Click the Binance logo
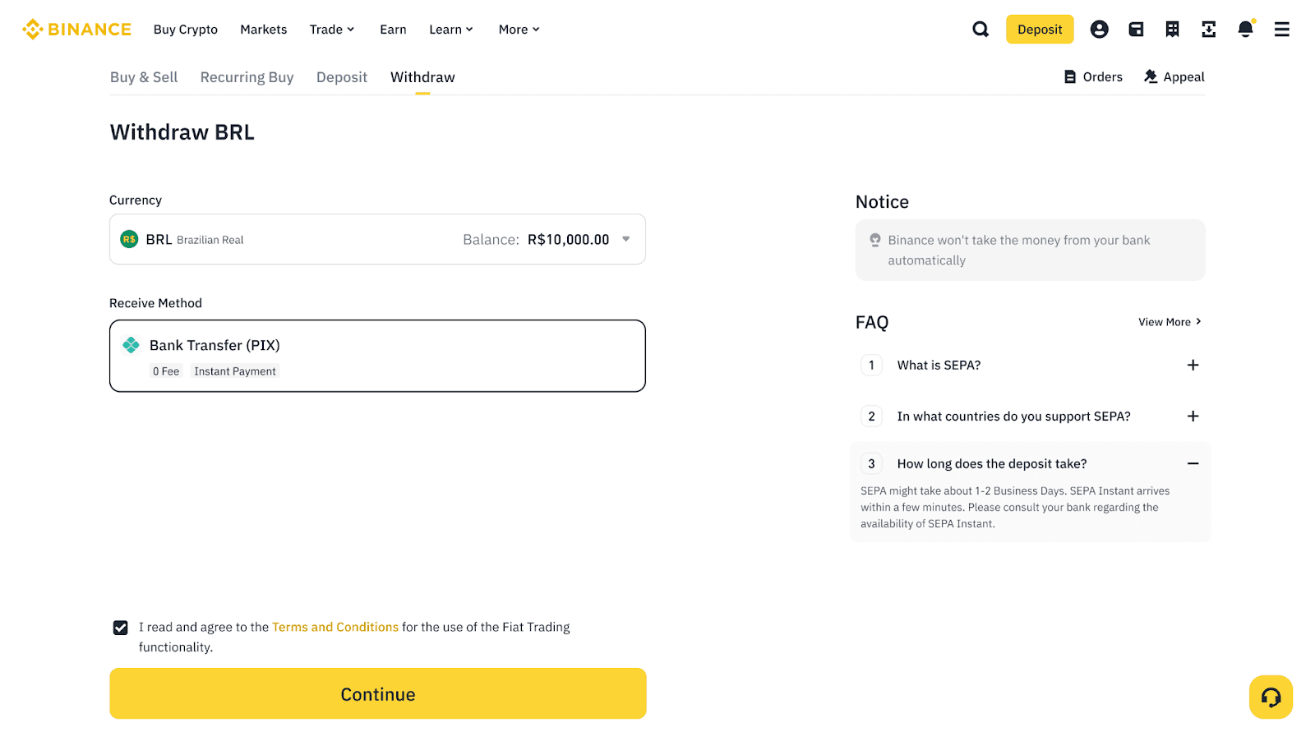This screenshot has height=741, width=1315. point(77,30)
